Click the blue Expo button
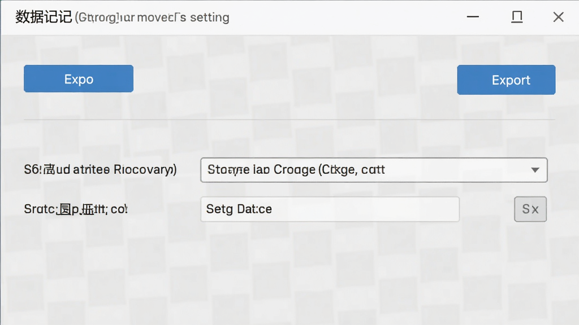 79,79
